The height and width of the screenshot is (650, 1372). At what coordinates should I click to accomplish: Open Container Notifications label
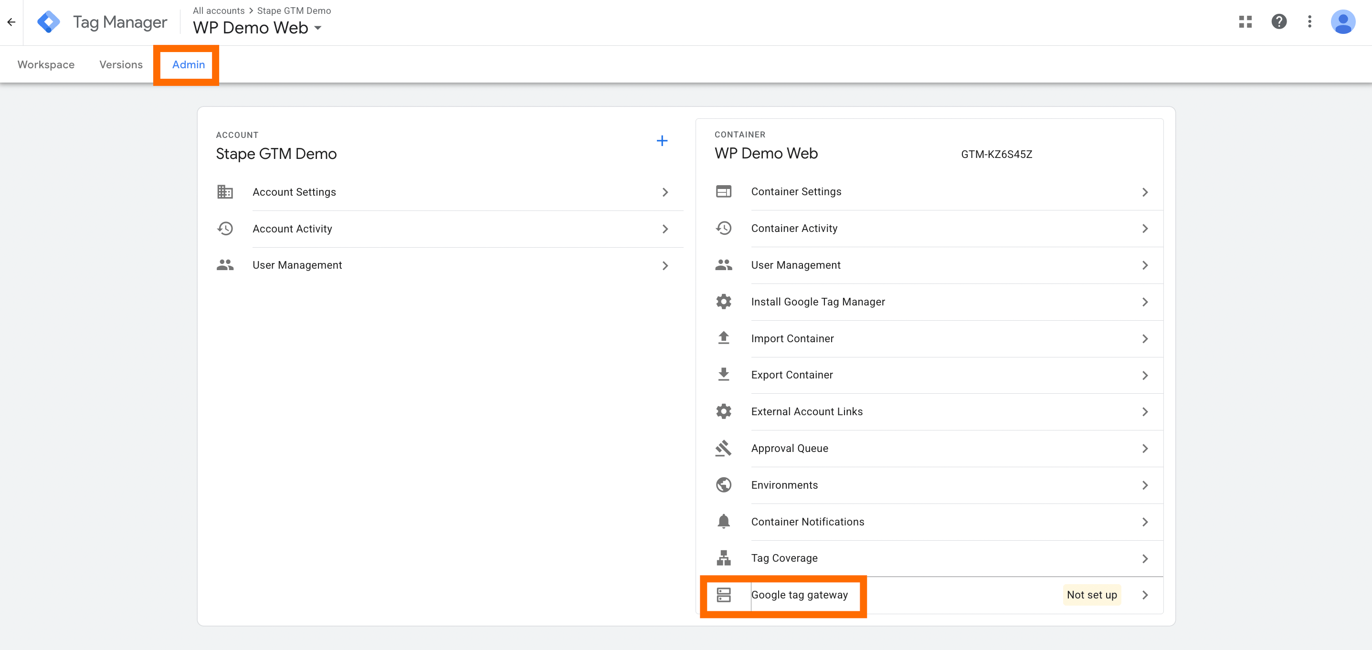(807, 522)
